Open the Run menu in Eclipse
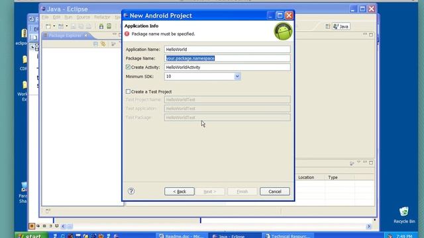The height and width of the screenshot is (238, 424). coord(68,17)
